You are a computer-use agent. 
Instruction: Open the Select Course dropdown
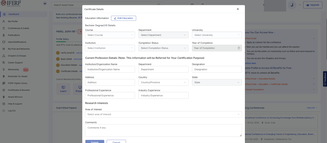coord(110,35)
